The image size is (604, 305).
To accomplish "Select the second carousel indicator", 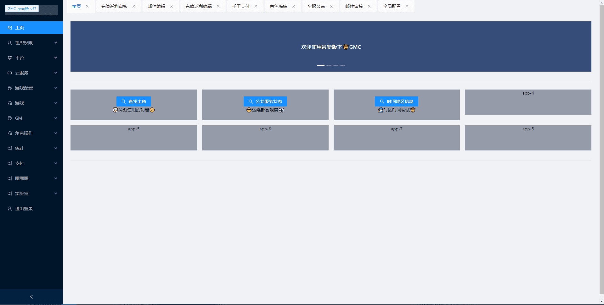I will (x=329, y=65).
